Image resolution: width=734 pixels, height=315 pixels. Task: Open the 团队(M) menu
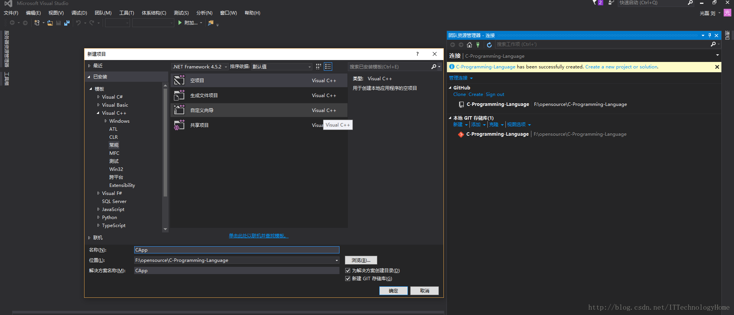103,13
